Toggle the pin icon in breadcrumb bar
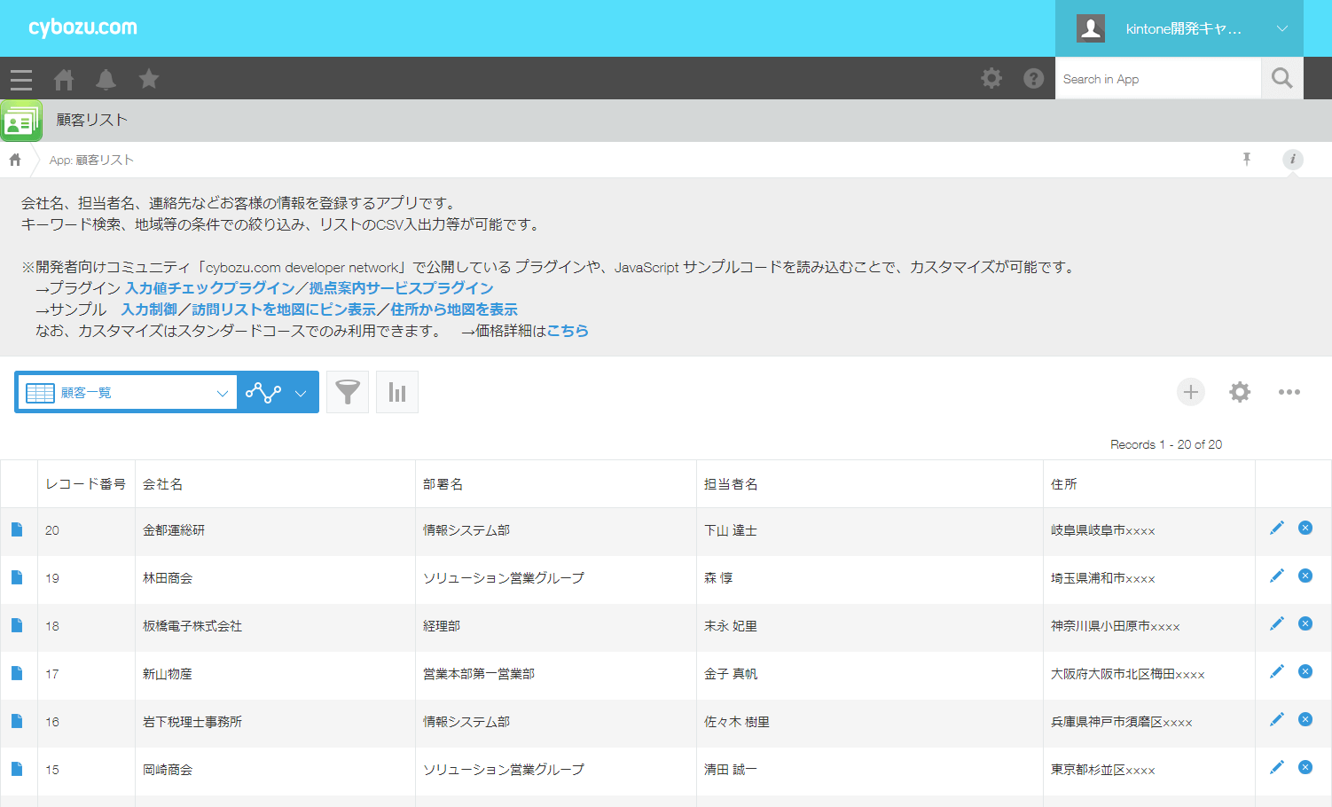This screenshot has height=807, width=1332. coord(1247,160)
